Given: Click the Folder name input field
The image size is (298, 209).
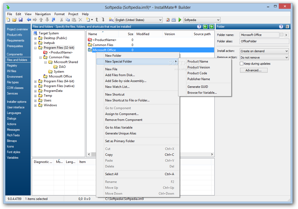Looking at the screenshot, I should [x=259, y=35].
